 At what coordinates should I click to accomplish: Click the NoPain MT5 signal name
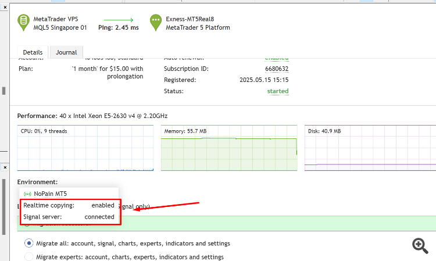tap(51, 194)
